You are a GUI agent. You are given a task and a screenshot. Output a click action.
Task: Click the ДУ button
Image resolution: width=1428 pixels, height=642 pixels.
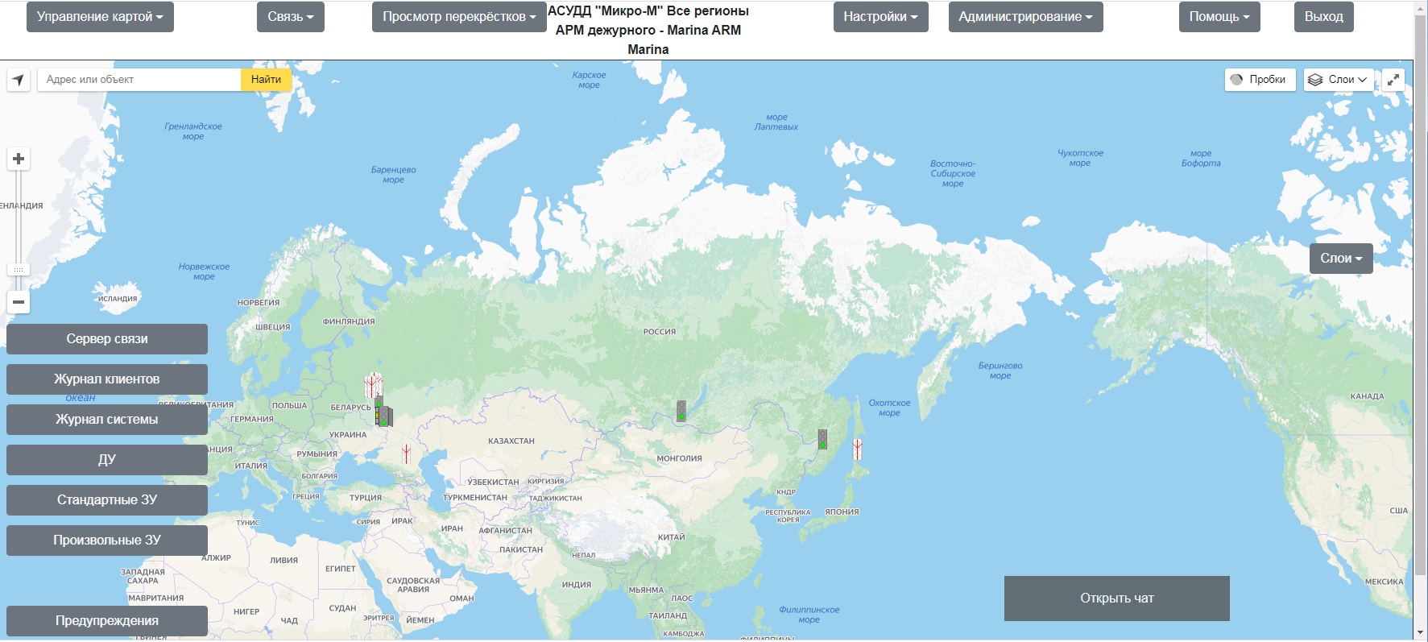[107, 460]
